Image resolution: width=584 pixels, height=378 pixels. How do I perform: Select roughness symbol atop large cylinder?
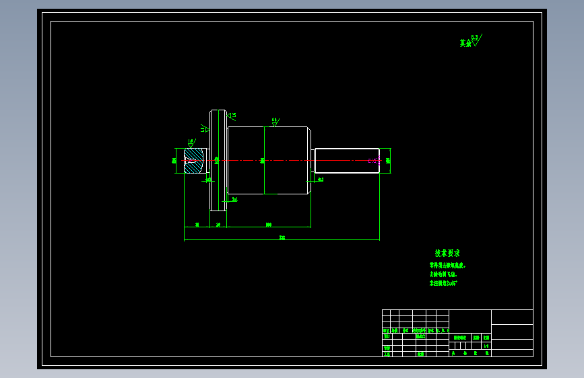tap(275, 122)
